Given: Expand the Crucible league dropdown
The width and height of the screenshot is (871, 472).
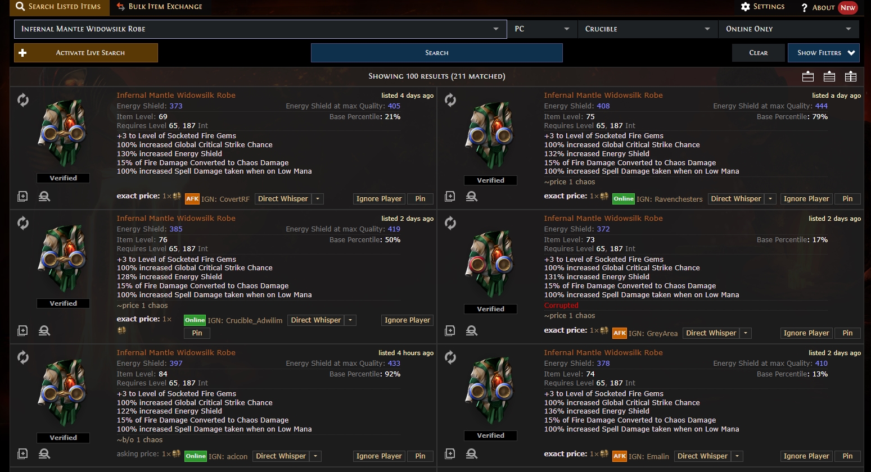Looking at the screenshot, I should pyautogui.click(x=647, y=29).
